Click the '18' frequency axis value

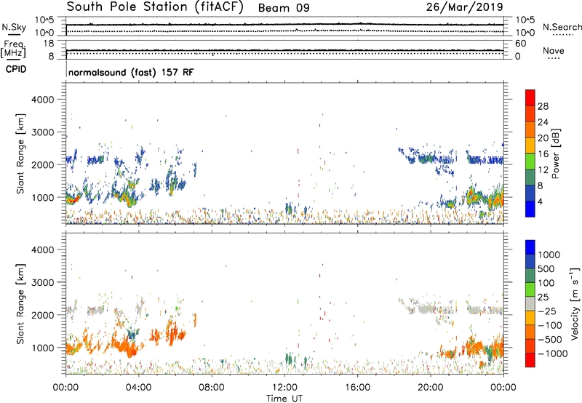point(49,44)
